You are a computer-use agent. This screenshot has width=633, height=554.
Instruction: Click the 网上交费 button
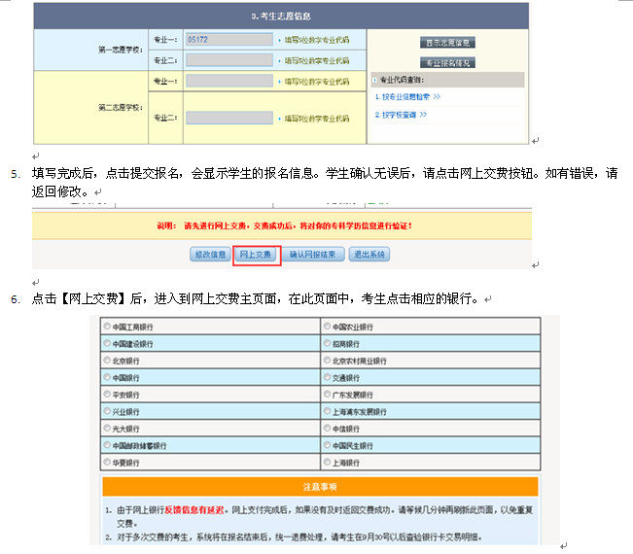257,255
